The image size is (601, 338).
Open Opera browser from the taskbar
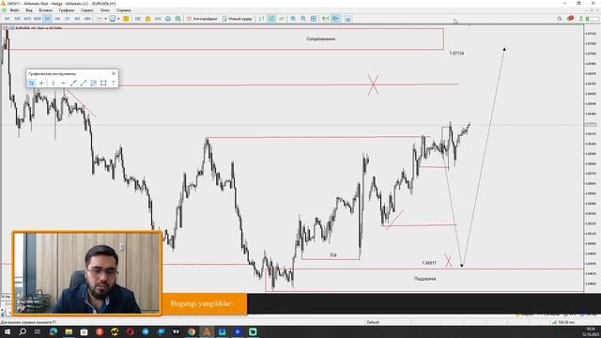point(130,331)
